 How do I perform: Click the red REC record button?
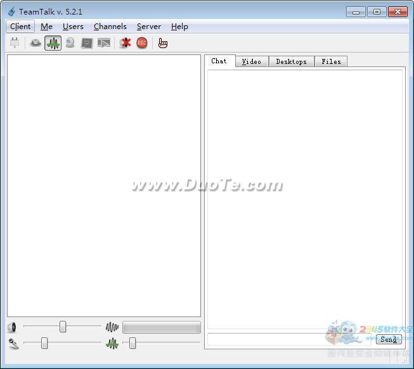[x=142, y=42]
